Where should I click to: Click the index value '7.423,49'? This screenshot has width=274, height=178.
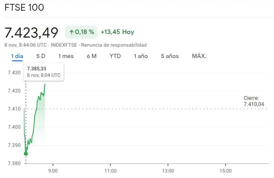31,32
